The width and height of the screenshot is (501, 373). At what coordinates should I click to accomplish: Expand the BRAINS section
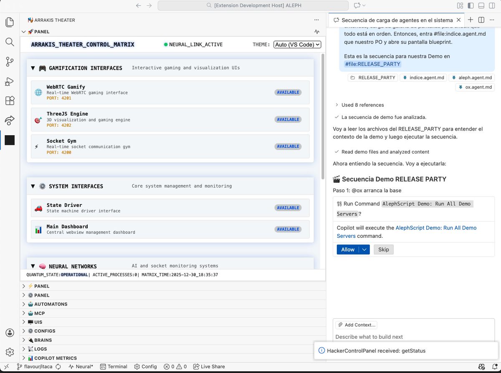173,340
